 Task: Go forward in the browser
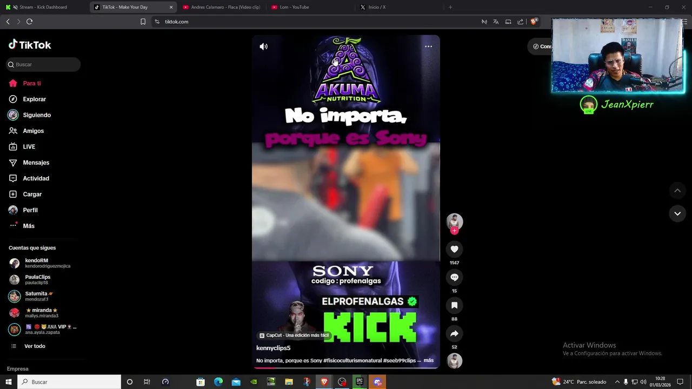point(18,22)
